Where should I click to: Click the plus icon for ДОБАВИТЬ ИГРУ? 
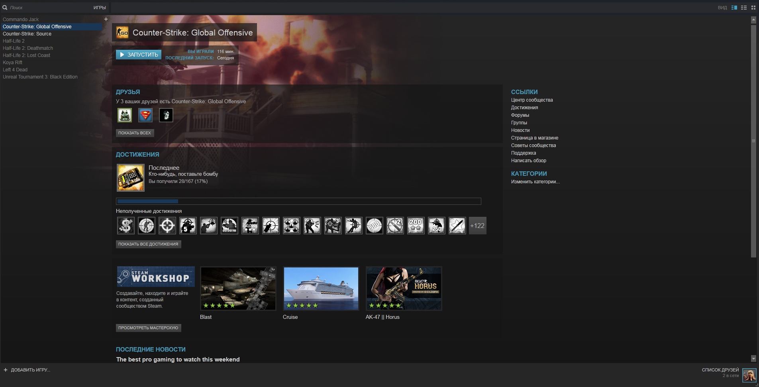click(x=6, y=370)
